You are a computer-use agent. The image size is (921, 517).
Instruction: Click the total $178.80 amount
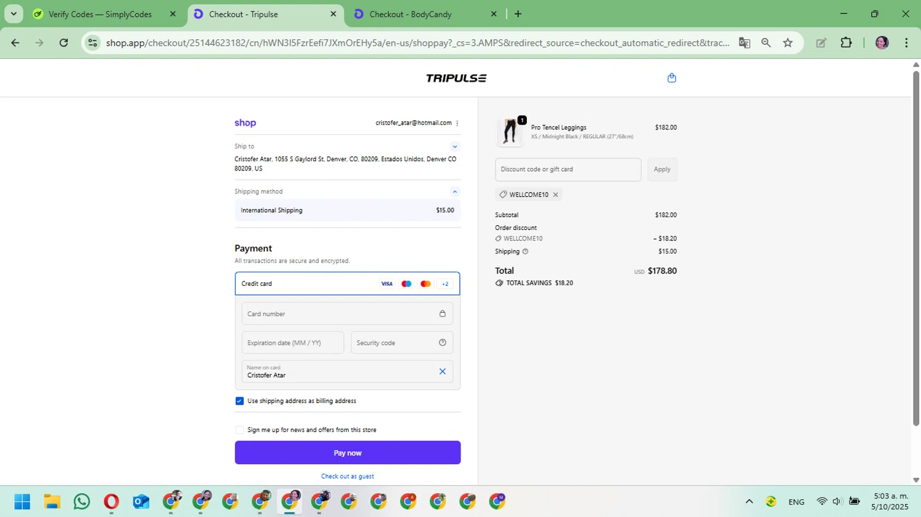662,271
